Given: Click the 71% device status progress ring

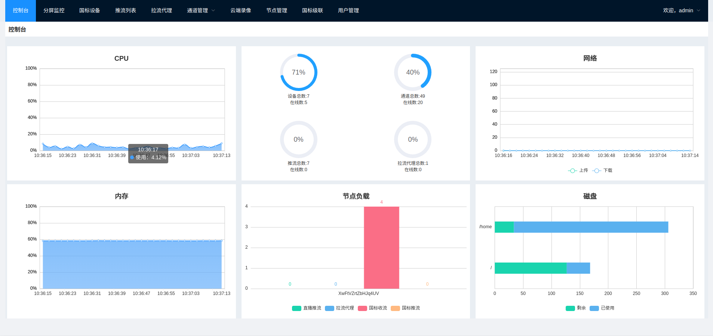Looking at the screenshot, I should [298, 72].
